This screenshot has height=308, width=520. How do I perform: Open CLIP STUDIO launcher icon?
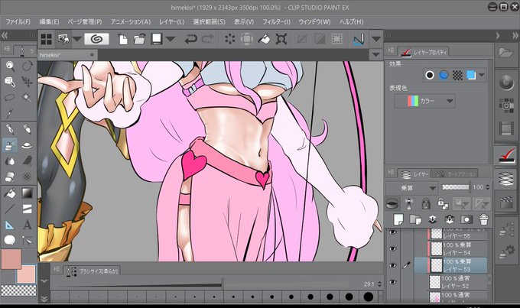(x=96, y=39)
